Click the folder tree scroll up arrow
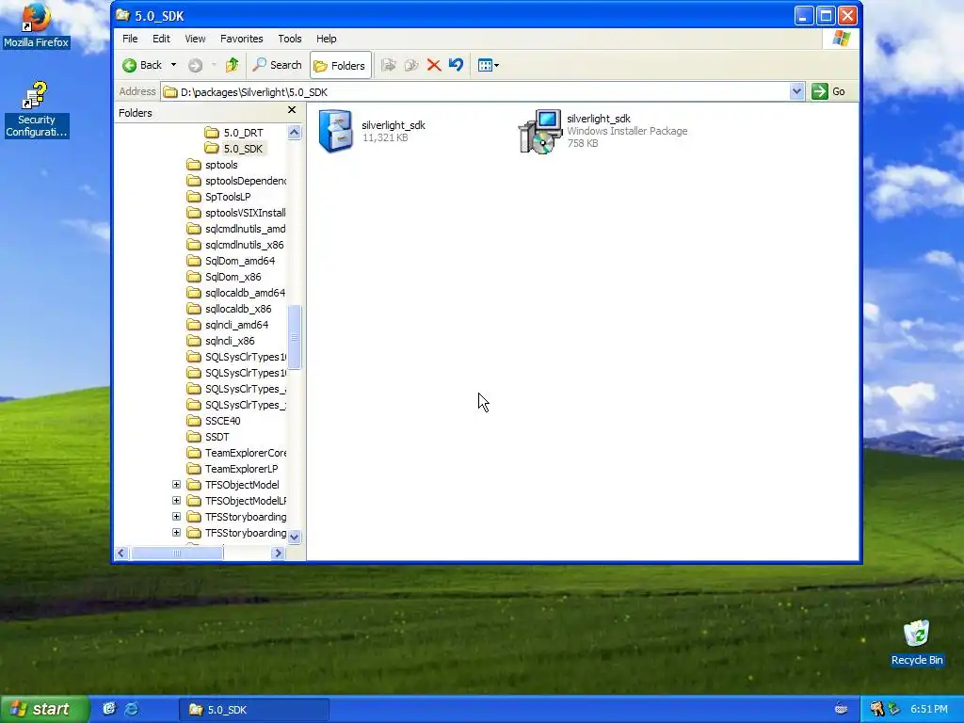Screen dimensions: 964x723 (x=294, y=132)
